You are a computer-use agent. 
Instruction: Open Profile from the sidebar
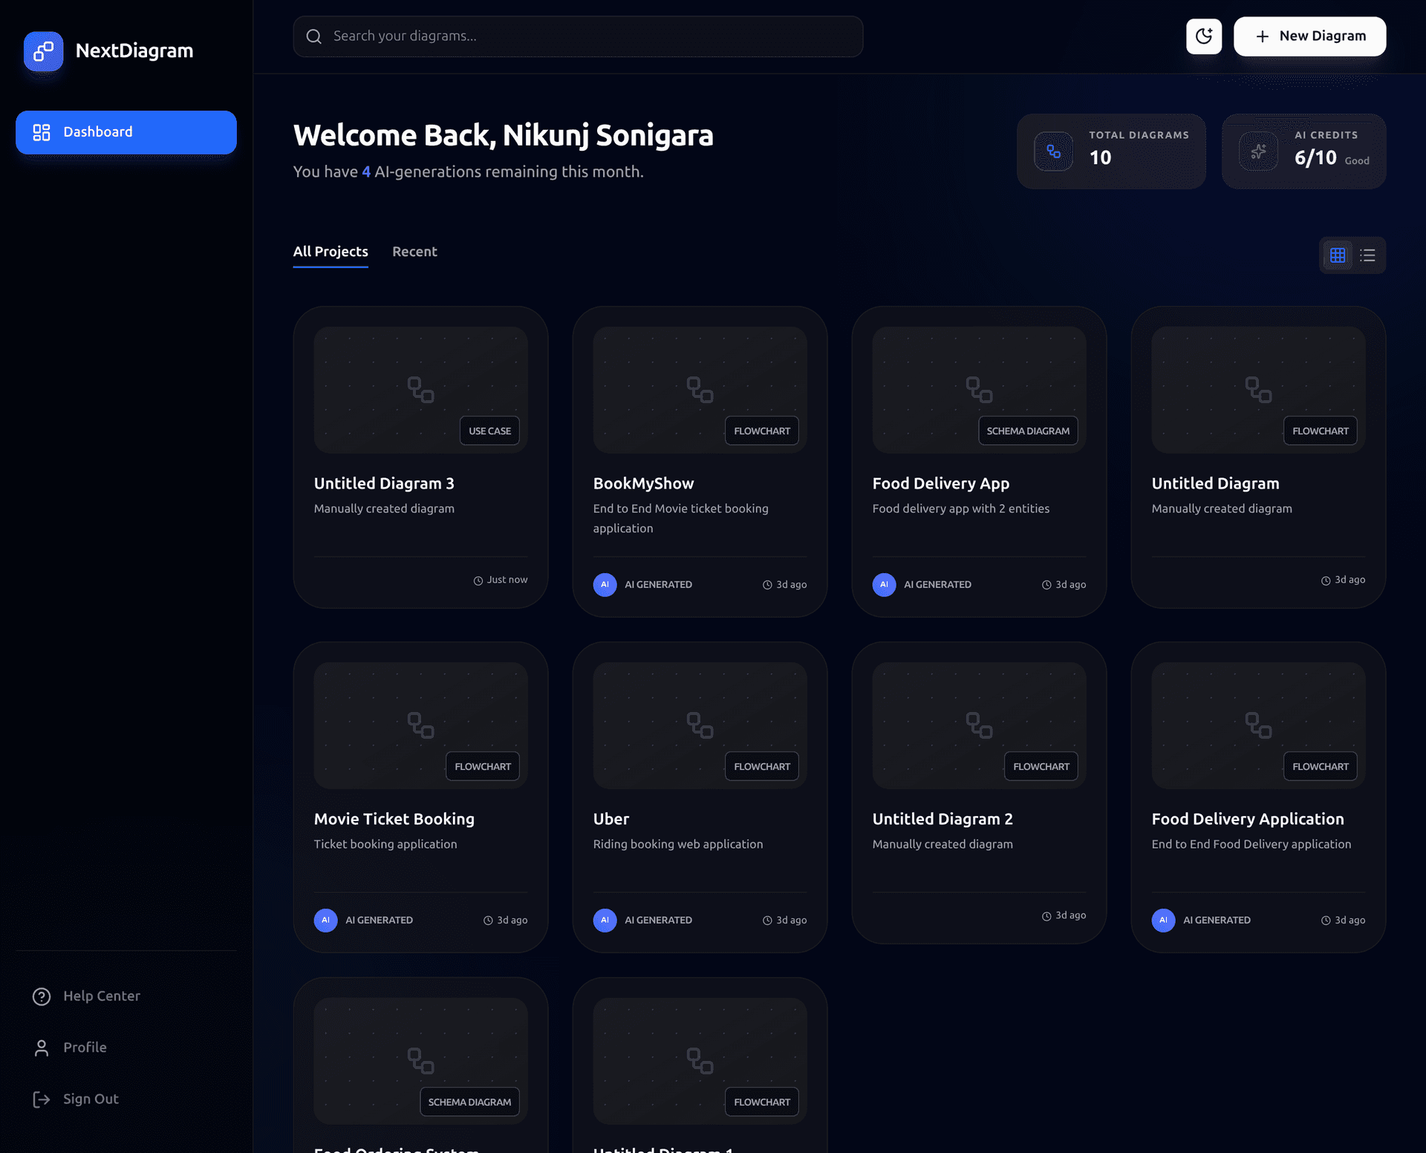pos(85,1048)
